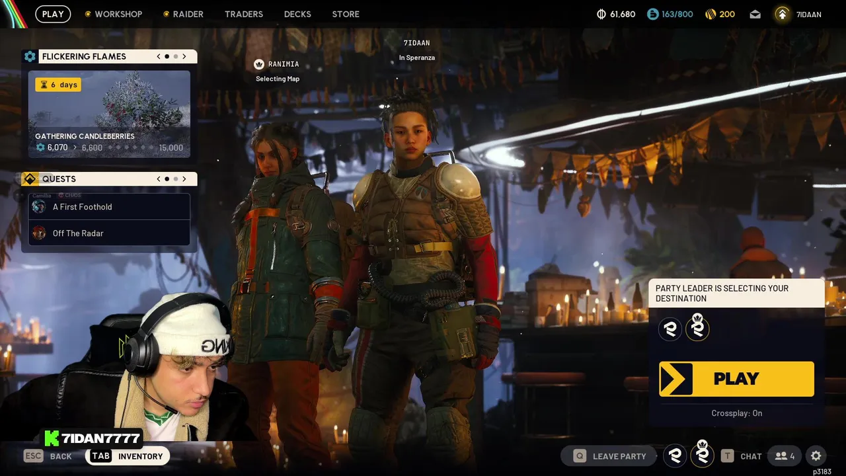
Task: Click the crowned leader emblem in destination panel
Action: (x=697, y=328)
